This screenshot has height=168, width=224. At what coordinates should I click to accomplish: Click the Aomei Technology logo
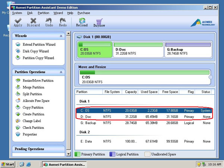203,23
